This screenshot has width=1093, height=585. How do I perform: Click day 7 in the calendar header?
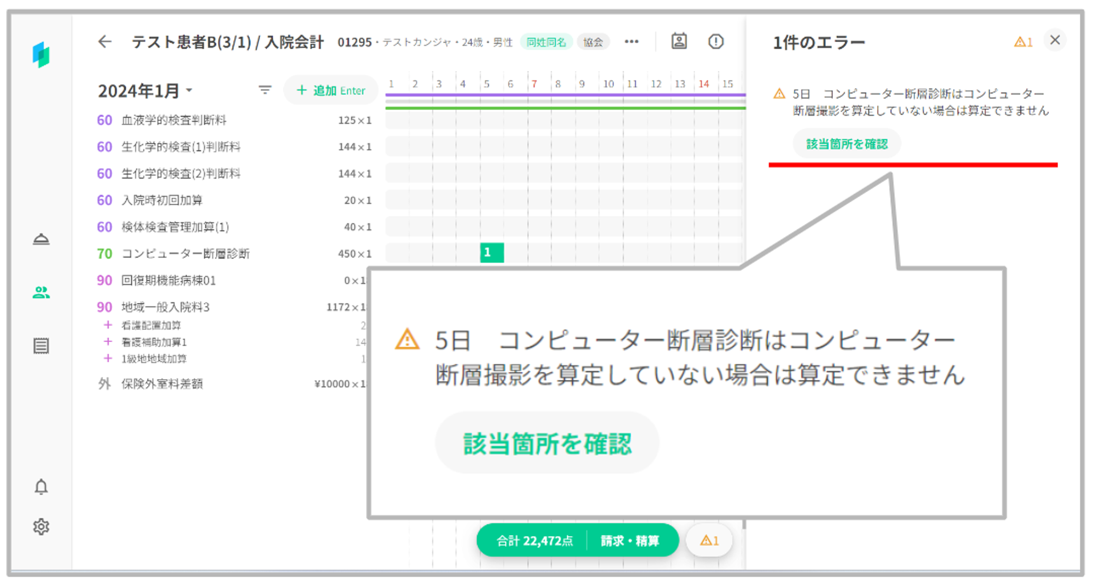(x=534, y=84)
